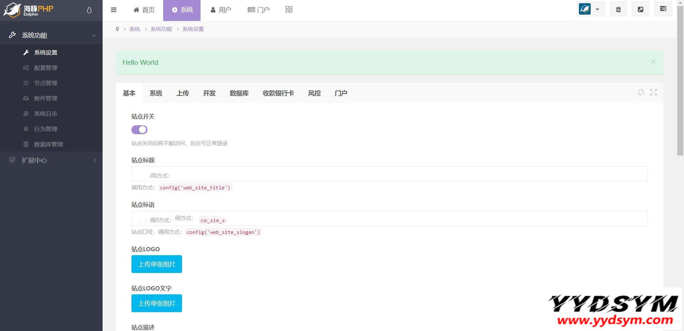Dismiss the Hello World alert
684x331 pixels.
pos(653,62)
